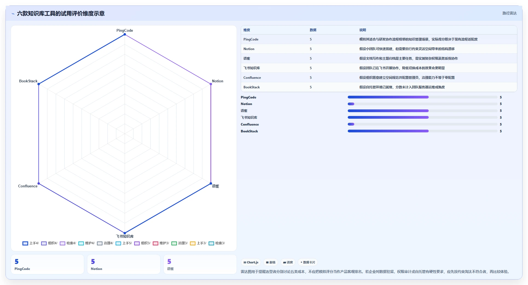Click the Confluence progress bar
The width and height of the screenshot is (528, 285).
click(x=422, y=124)
